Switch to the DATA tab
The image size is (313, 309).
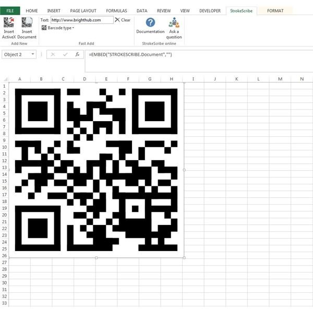point(142,11)
